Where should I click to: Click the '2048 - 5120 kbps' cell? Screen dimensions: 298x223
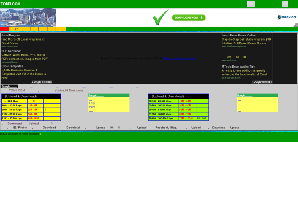click(15, 110)
